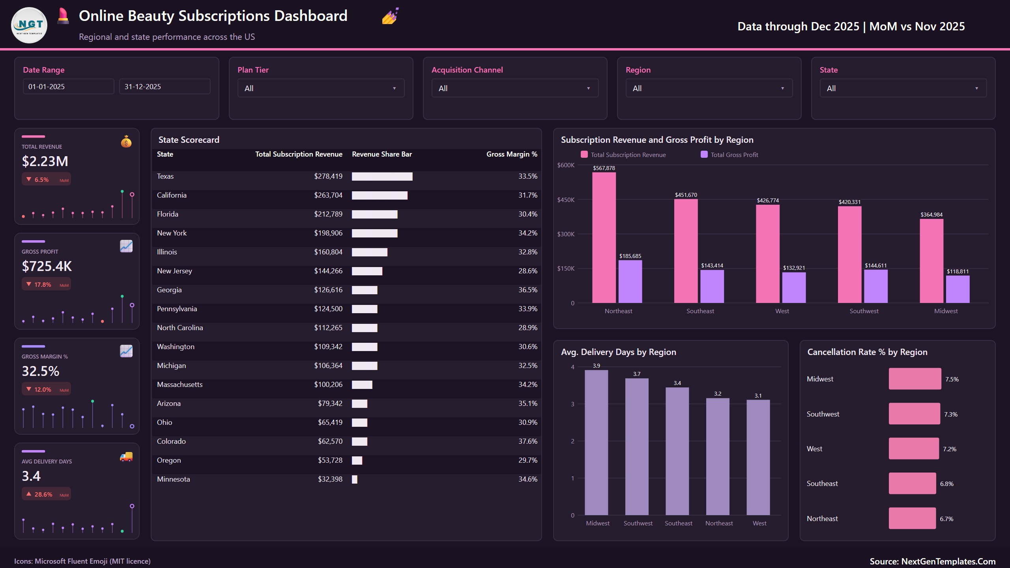Click the Midwest cancellation rate bar 7.5%
The width and height of the screenshot is (1010, 568).
[x=915, y=379]
